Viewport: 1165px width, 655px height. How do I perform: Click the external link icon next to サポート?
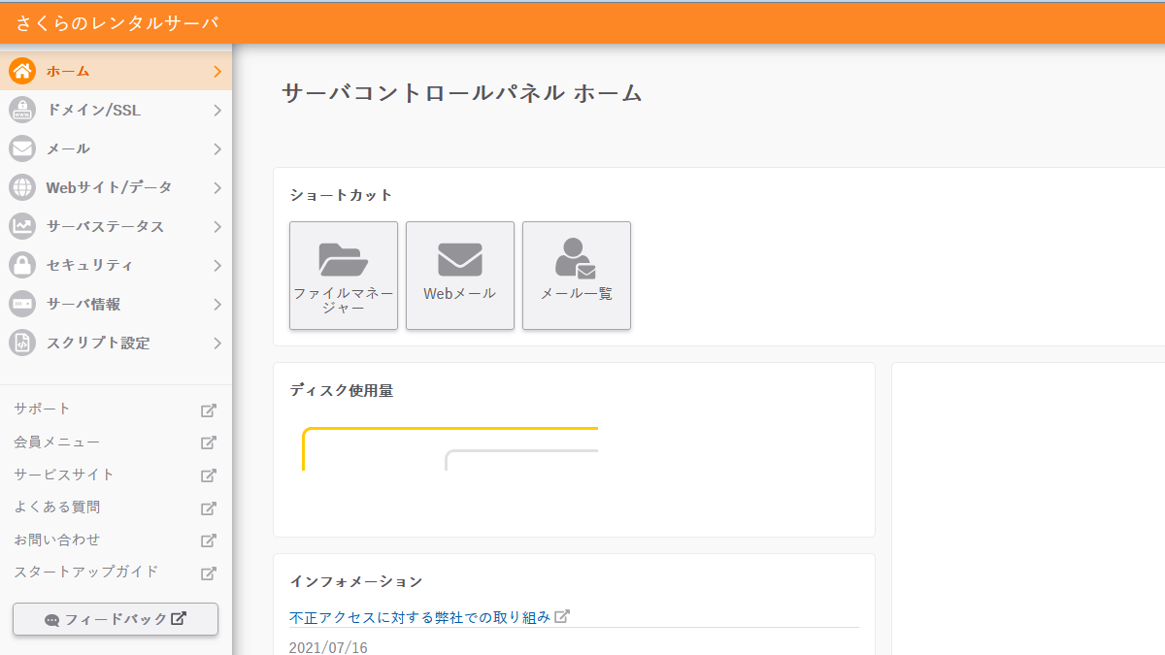point(208,409)
